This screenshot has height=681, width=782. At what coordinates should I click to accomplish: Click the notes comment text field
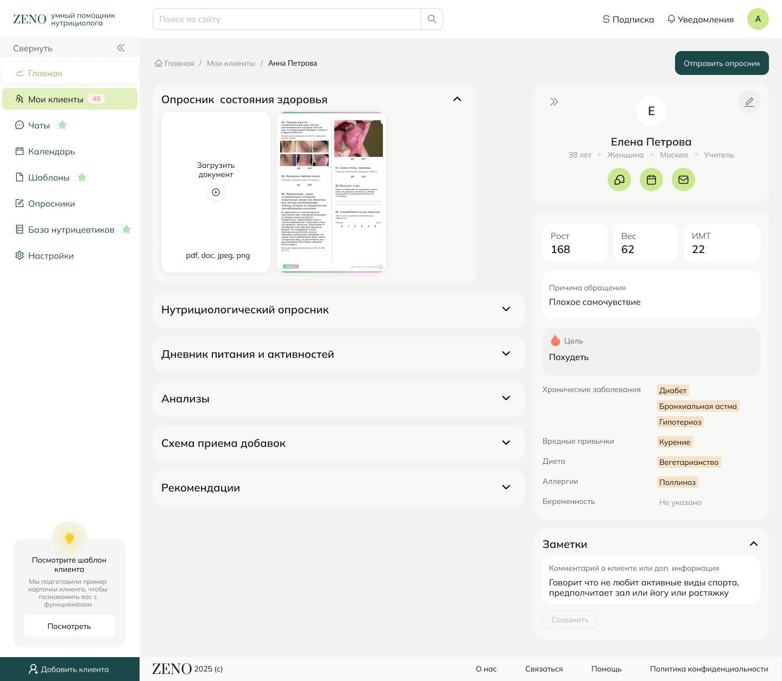[x=651, y=580]
